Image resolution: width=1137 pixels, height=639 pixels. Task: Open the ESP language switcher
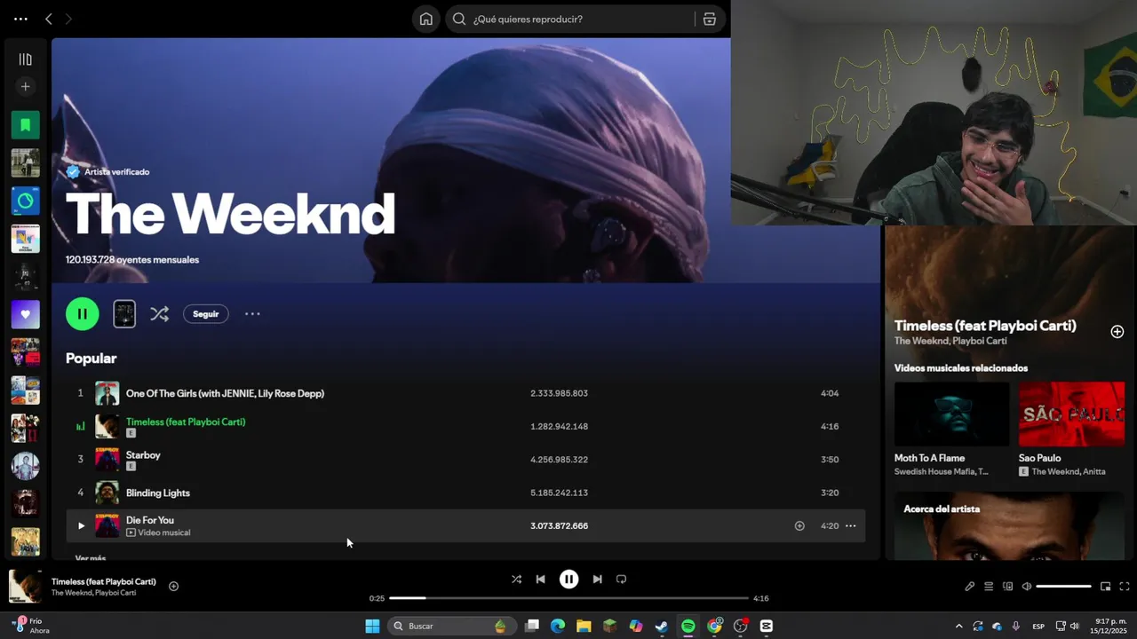(1038, 626)
